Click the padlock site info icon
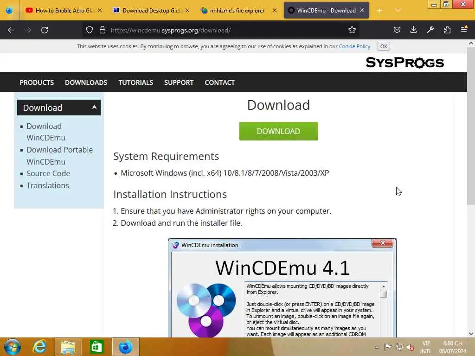The width and height of the screenshot is (475, 356). (103, 30)
